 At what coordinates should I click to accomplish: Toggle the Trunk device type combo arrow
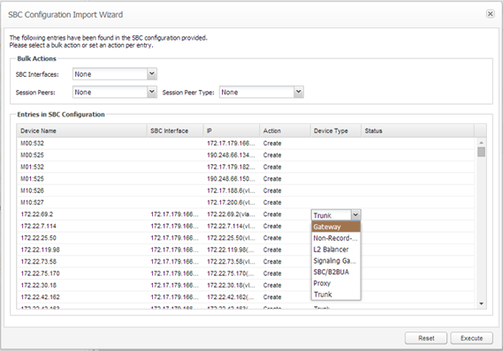coord(355,215)
